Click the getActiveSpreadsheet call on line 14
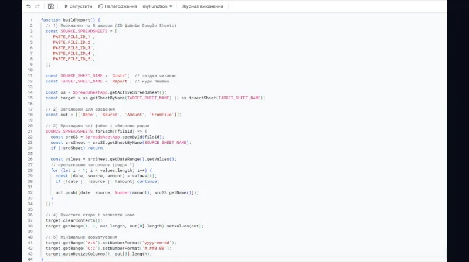This screenshot has width=469, height=262. (x=136, y=92)
